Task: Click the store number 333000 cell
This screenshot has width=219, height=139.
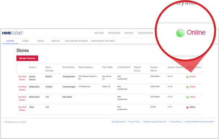Action: 48,87
